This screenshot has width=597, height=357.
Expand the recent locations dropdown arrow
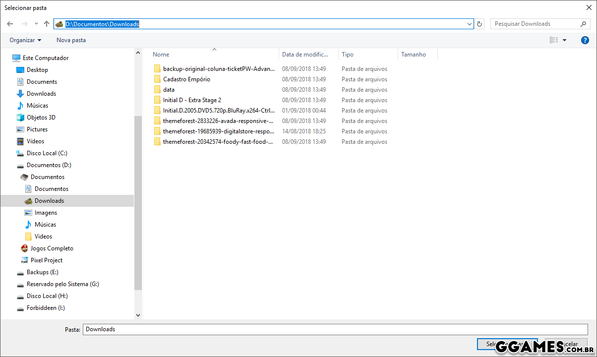tap(36, 24)
